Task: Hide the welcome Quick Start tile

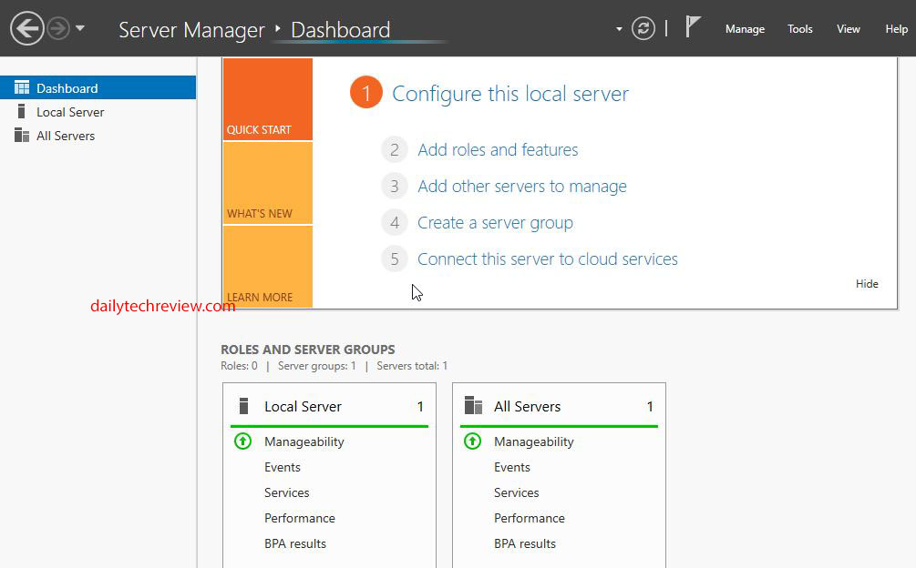Action: (867, 283)
